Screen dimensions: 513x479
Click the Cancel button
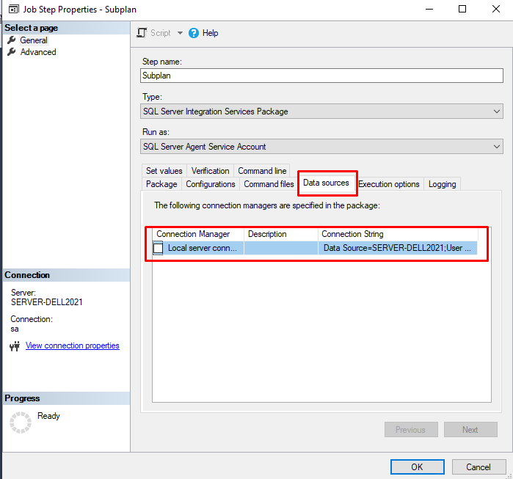tap(478, 467)
